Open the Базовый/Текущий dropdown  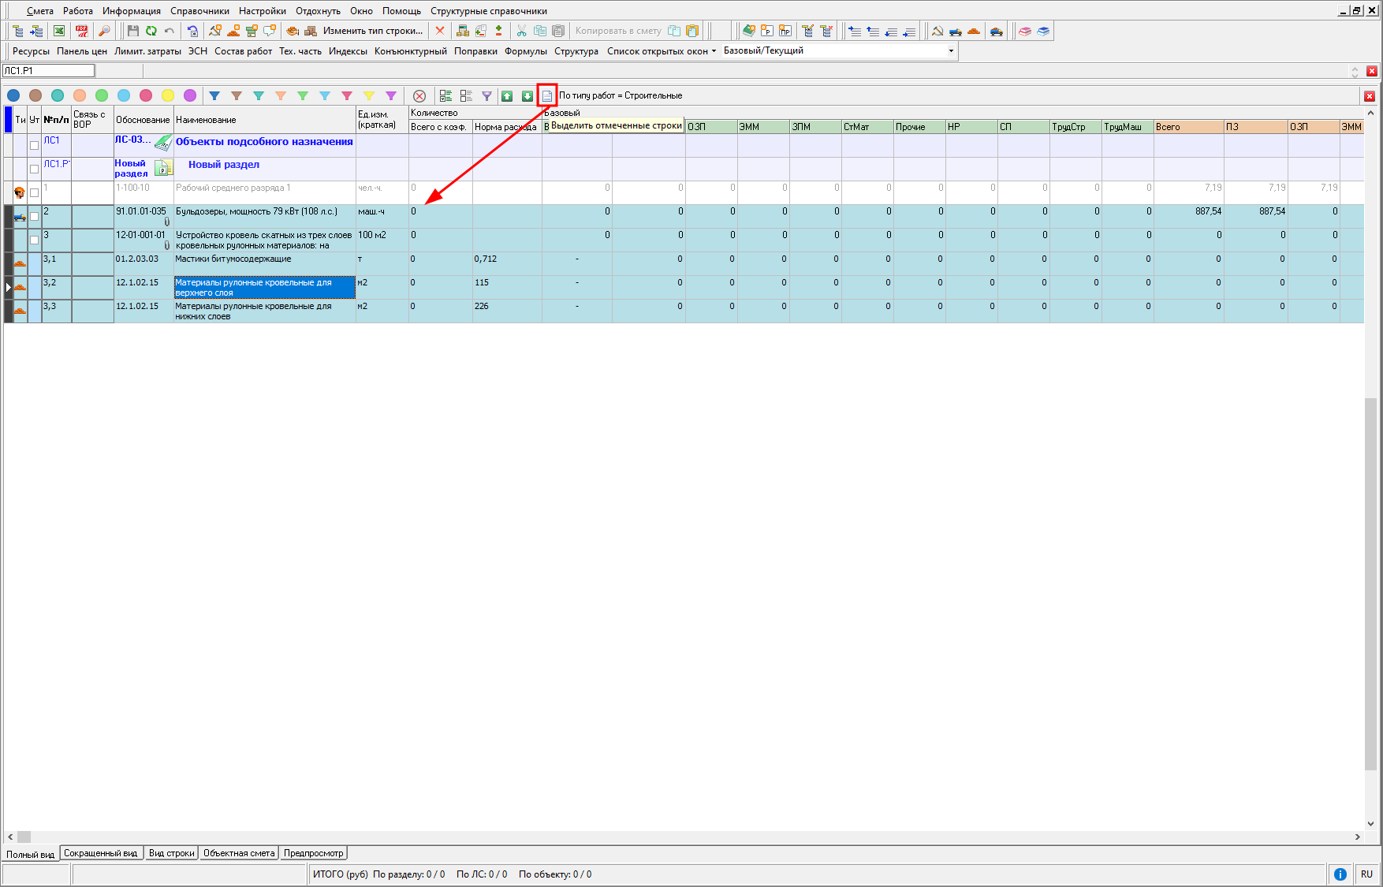pos(951,50)
